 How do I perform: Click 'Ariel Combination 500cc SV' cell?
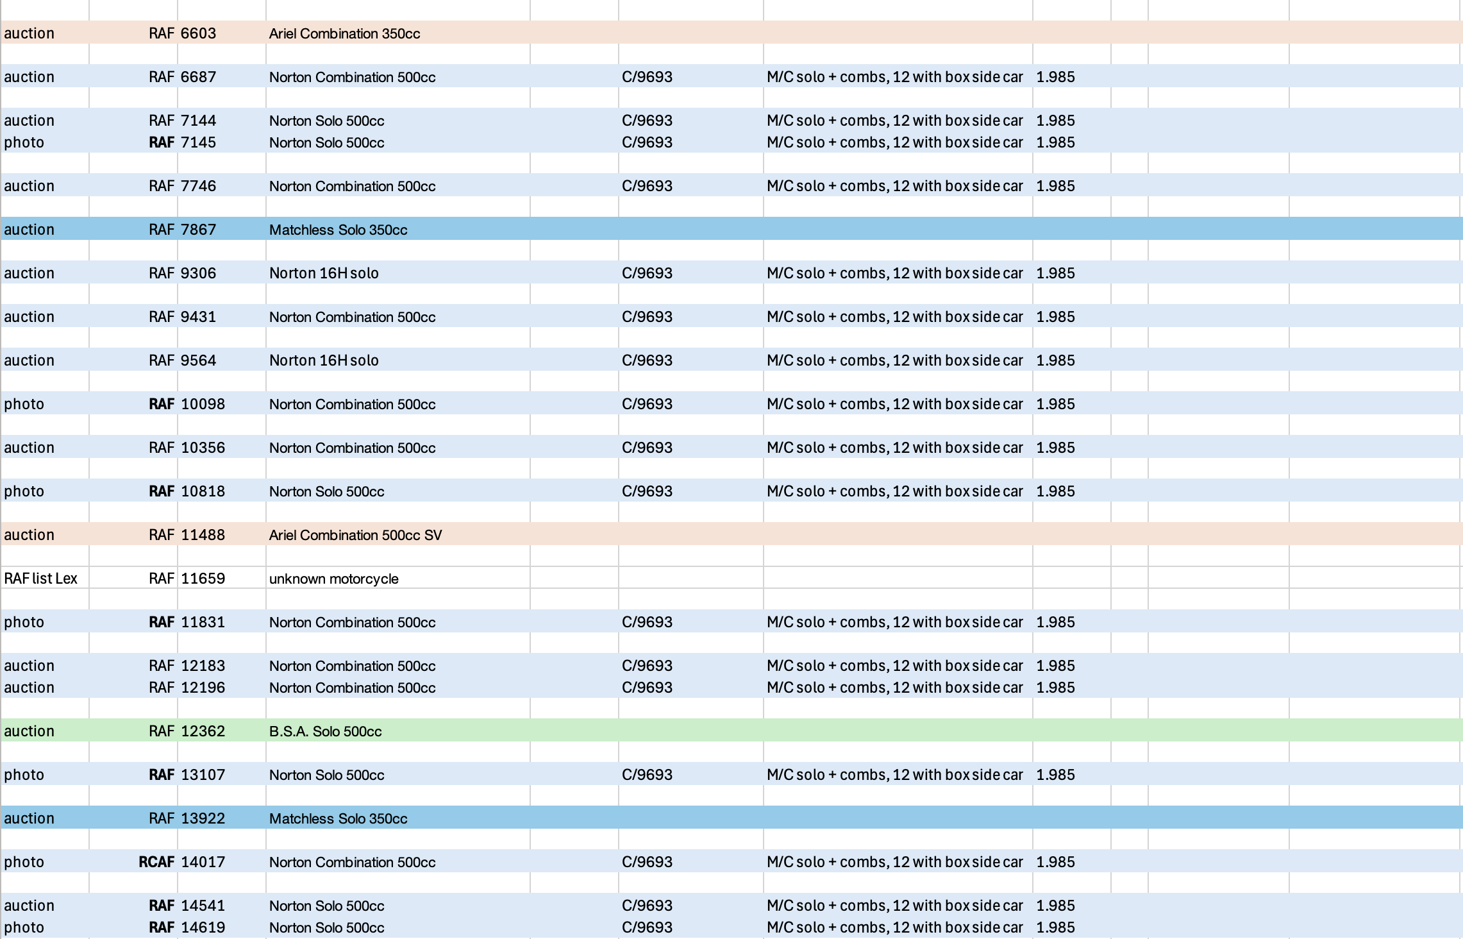[x=397, y=534]
